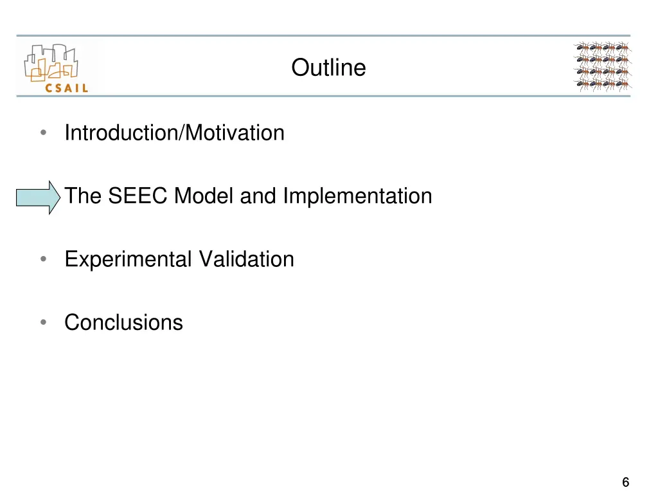Click the top header divider line

(x=323, y=36)
